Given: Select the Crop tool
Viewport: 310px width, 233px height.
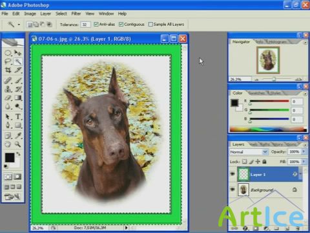Looking at the screenshot, I should [x=8, y=70].
